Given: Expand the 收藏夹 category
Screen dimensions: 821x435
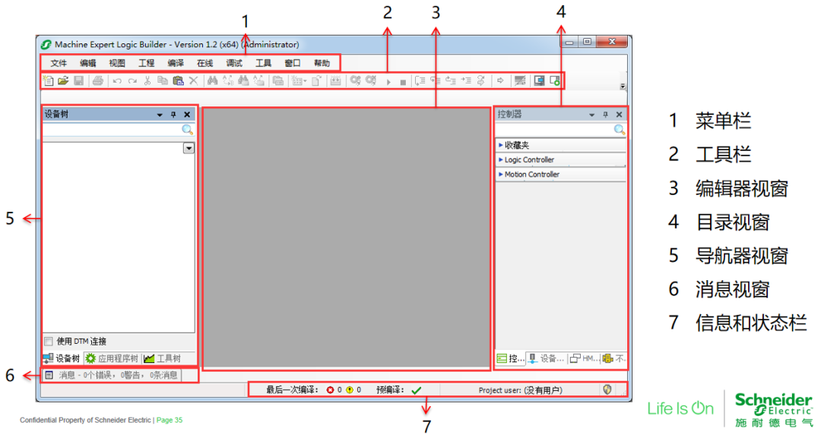Looking at the screenshot, I should 560,145.
